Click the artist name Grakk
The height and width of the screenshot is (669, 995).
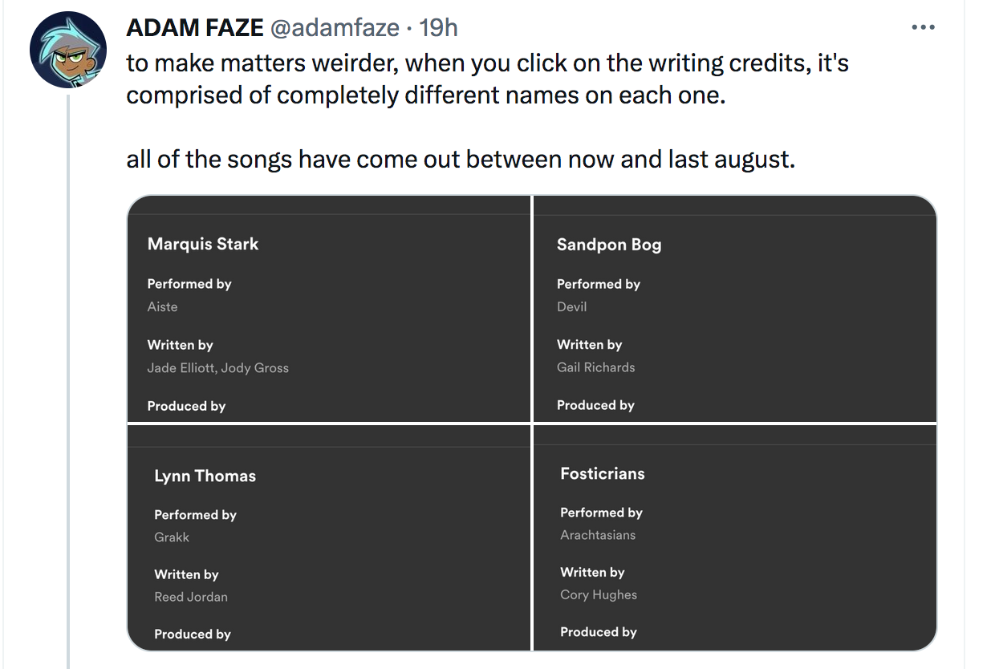pyautogui.click(x=171, y=537)
